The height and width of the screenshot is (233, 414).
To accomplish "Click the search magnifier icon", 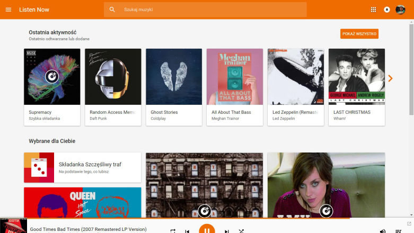I will point(112,10).
